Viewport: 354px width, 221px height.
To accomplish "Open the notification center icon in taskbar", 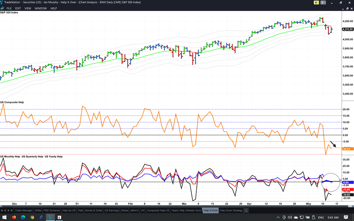I will click(346, 217).
